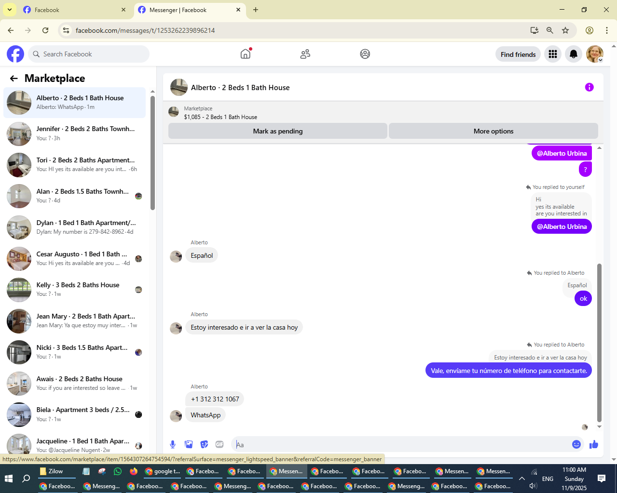Open WhatsApp from the taskbar

(x=118, y=471)
